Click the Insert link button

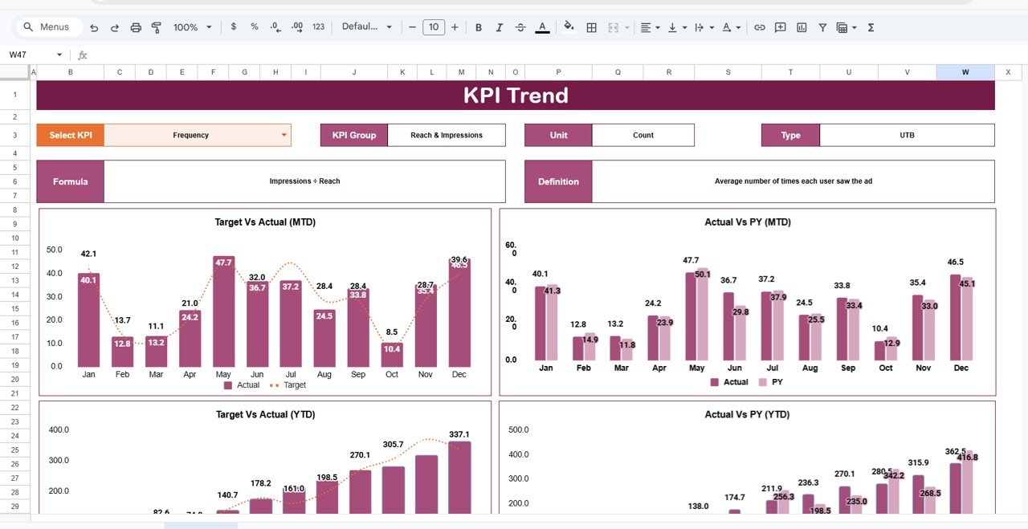pos(760,26)
